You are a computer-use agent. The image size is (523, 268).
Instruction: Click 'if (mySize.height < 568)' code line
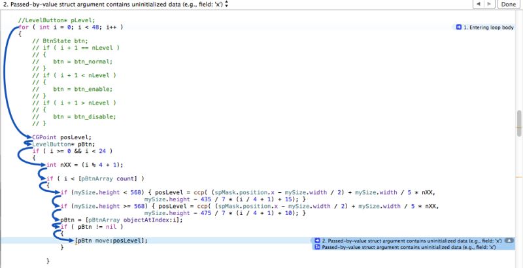248,192
